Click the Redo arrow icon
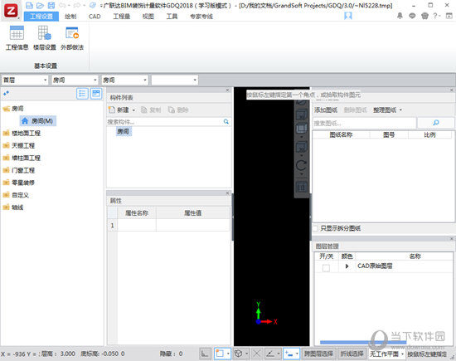 tap(77, 5)
